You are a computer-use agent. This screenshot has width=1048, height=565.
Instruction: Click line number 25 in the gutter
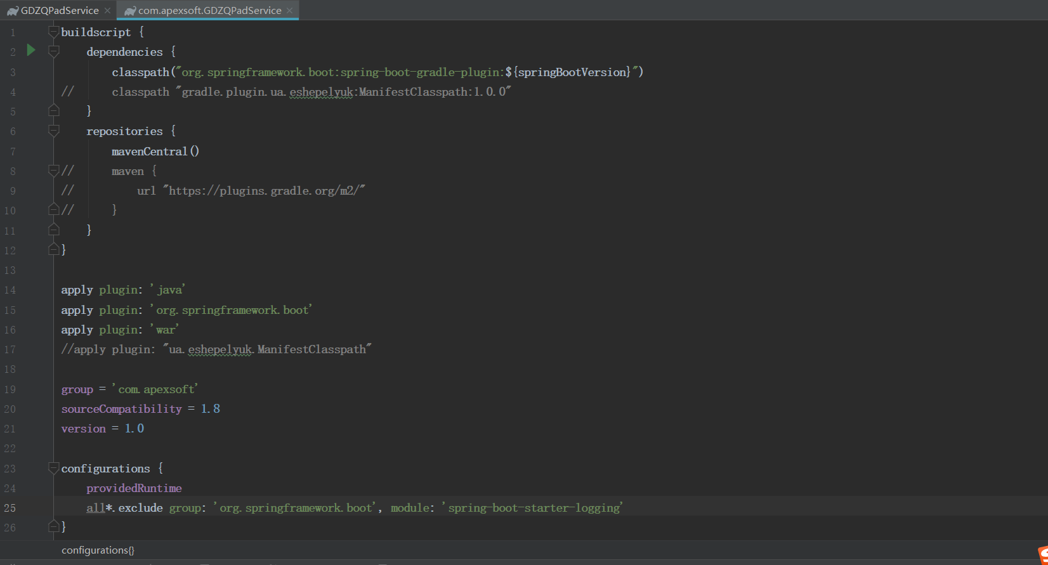pos(10,508)
